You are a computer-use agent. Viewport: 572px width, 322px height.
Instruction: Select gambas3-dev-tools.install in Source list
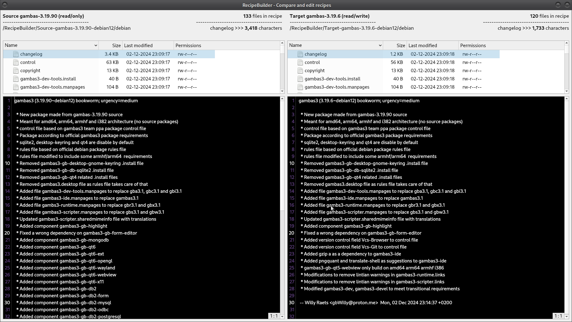[x=48, y=79]
